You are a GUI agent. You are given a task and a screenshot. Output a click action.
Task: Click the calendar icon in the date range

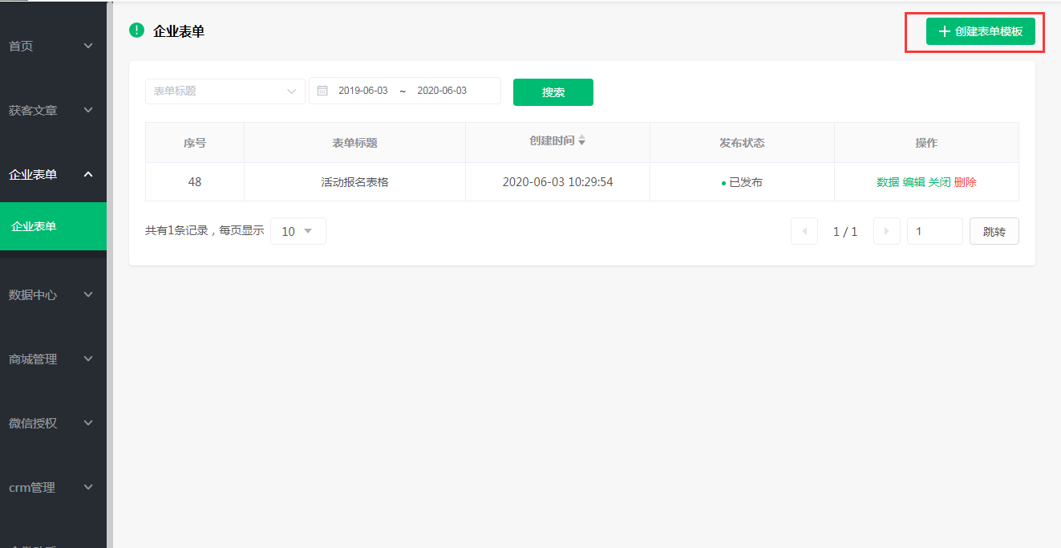tap(323, 91)
